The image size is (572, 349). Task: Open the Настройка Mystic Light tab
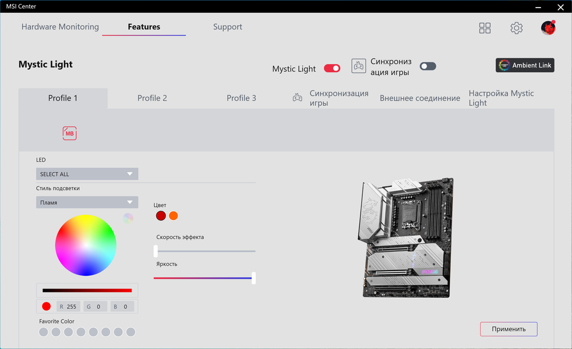tap(502, 98)
